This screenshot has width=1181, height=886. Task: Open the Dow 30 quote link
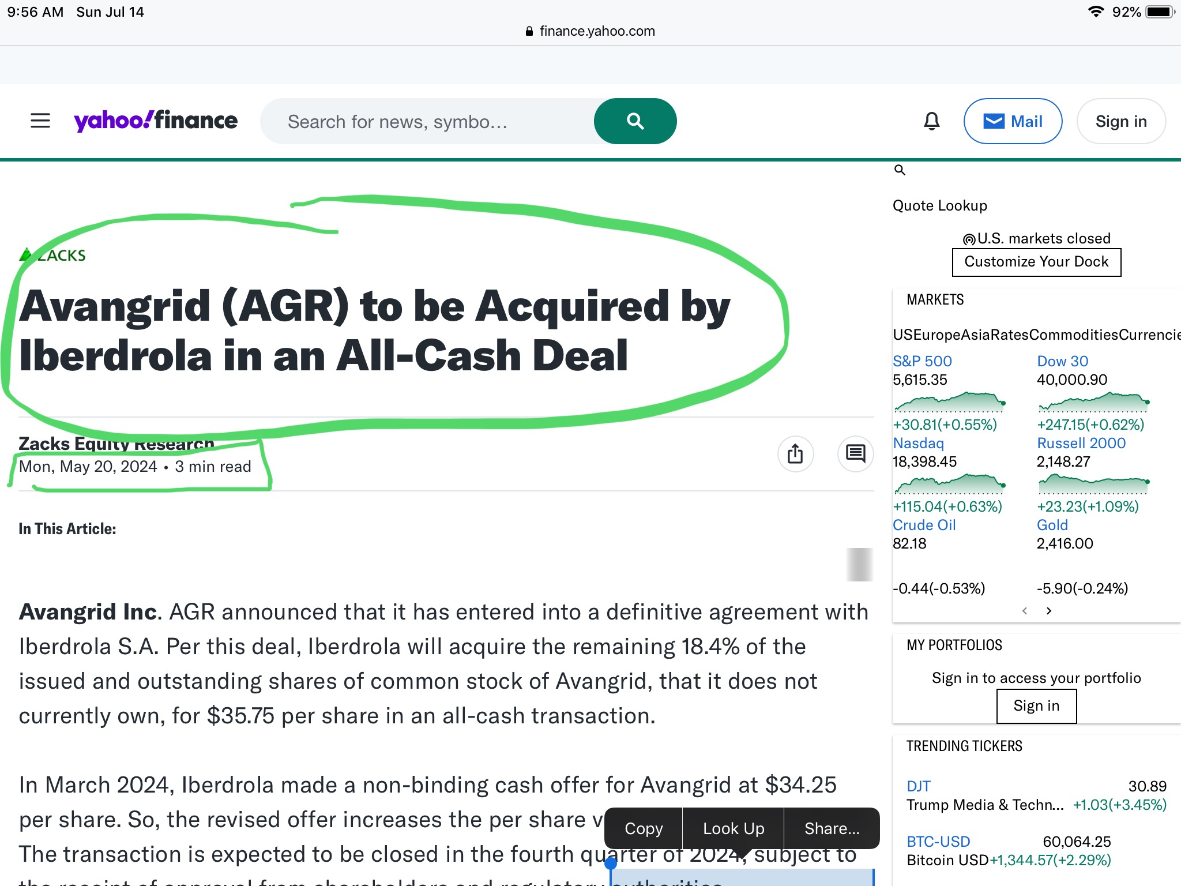click(1062, 361)
